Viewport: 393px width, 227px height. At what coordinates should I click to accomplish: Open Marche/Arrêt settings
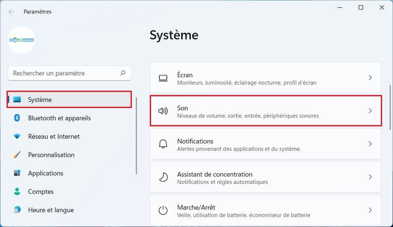(x=265, y=210)
